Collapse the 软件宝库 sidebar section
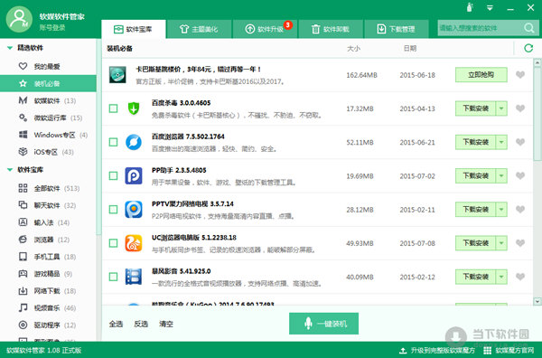Viewport: 542px width, 358px height. click(10, 169)
